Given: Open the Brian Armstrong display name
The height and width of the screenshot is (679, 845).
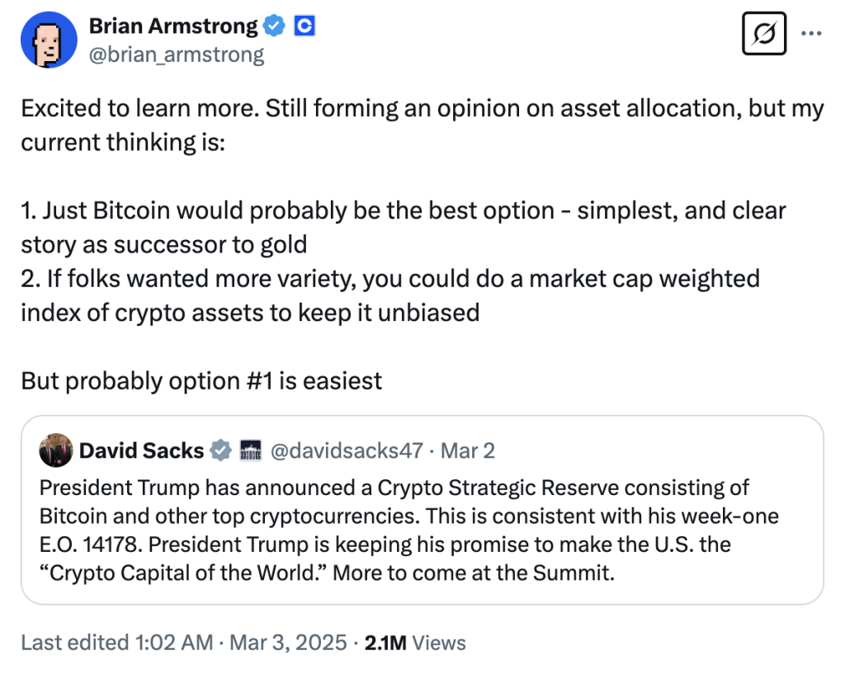Looking at the screenshot, I should tap(173, 26).
